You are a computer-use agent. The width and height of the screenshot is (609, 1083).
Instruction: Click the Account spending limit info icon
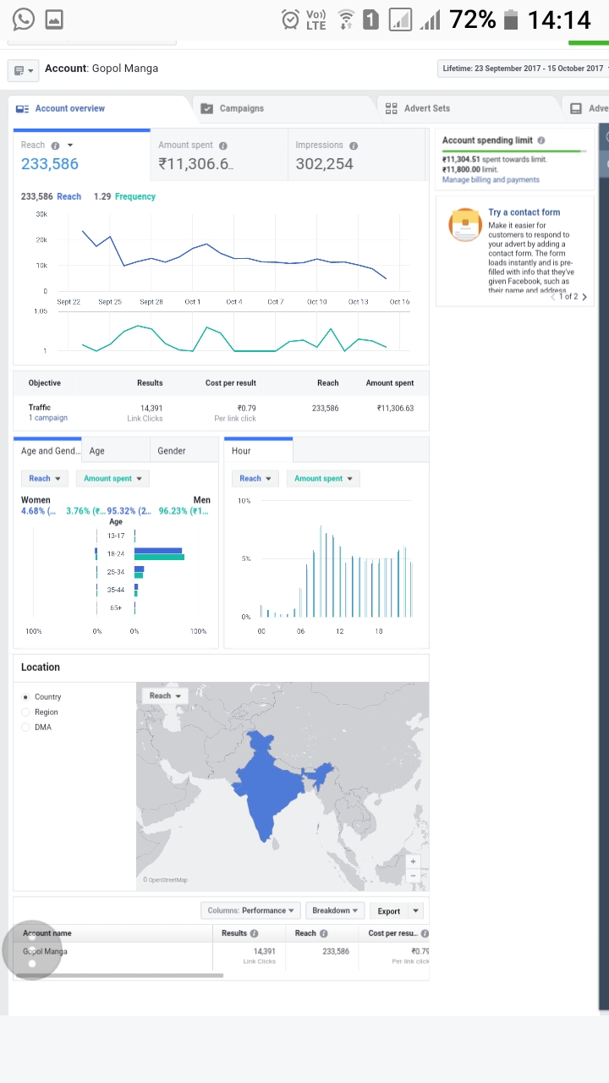click(x=541, y=140)
